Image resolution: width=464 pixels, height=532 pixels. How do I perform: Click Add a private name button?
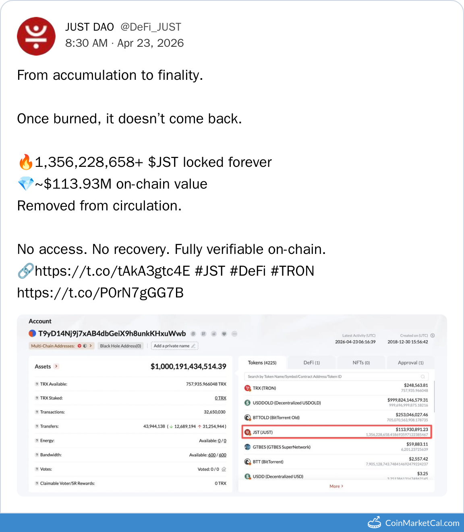174,346
